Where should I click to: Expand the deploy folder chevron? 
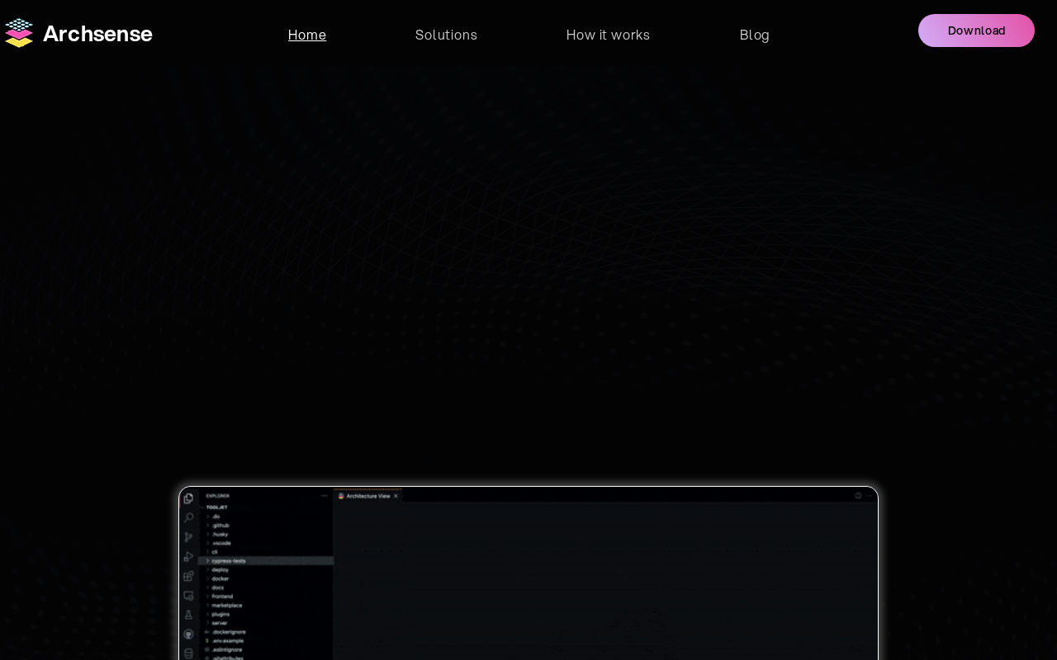pos(207,570)
